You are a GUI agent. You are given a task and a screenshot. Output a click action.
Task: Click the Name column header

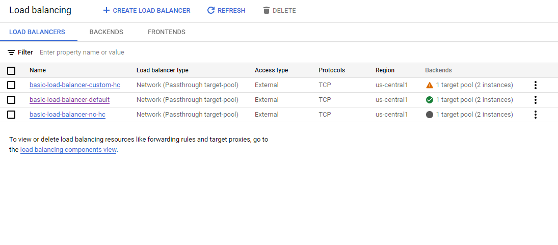(38, 70)
